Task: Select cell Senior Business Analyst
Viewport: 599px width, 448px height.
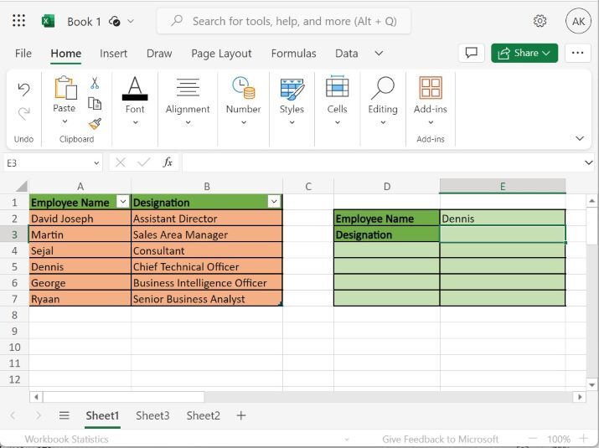Action: pos(207,299)
